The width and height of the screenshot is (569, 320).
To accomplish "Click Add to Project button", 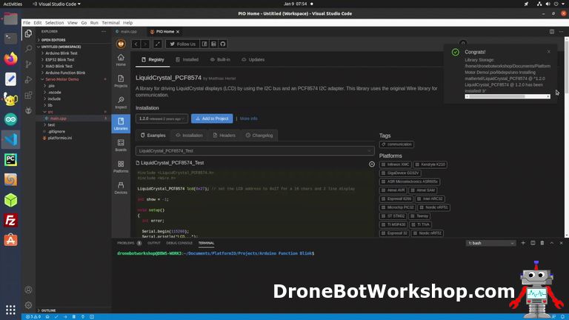I will (x=212, y=119).
